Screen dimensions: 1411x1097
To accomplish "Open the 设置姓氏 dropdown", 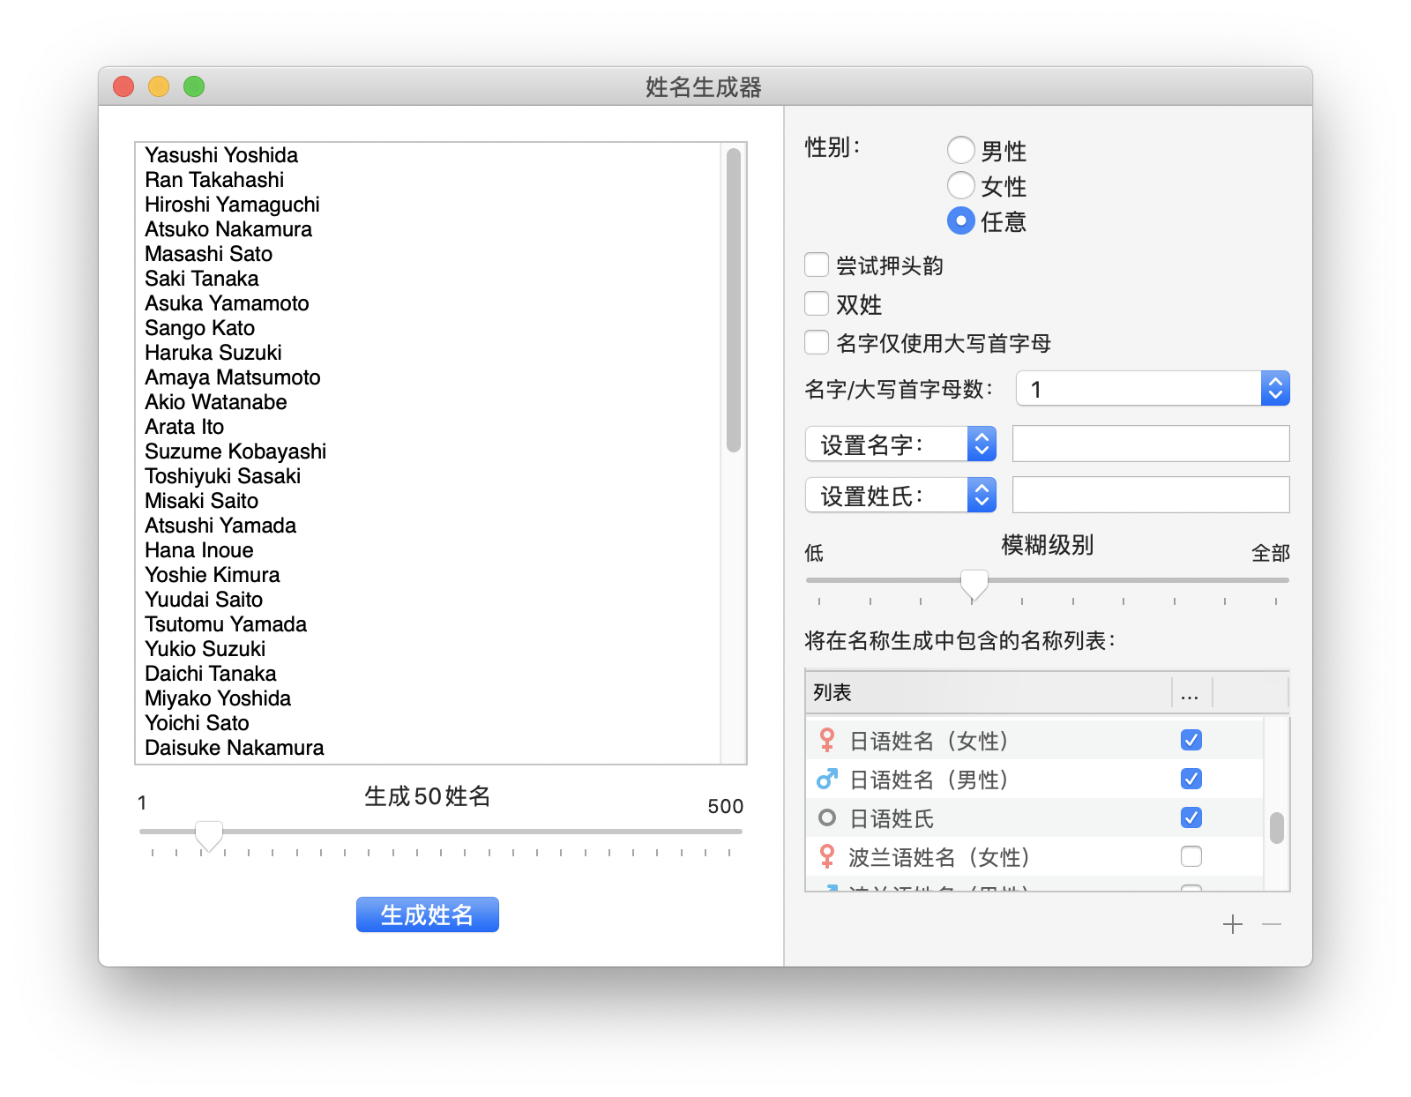I will [x=981, y=495].
